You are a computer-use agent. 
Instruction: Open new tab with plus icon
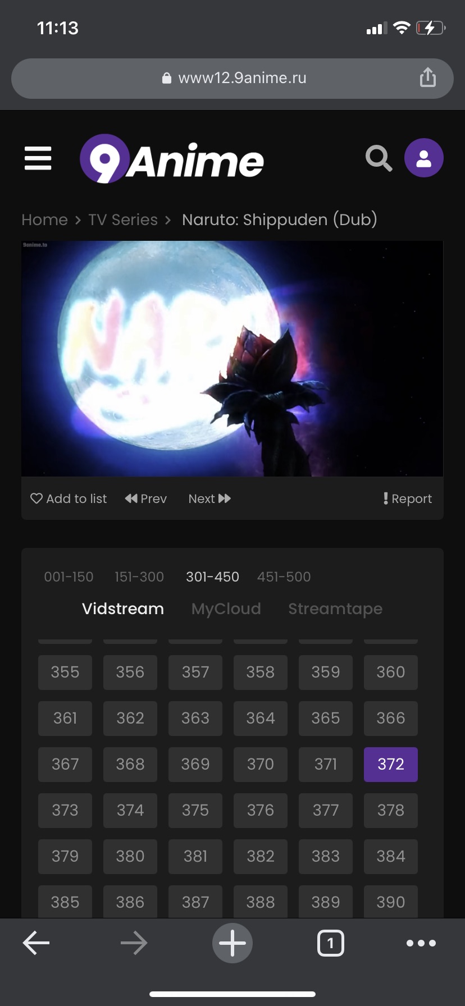(x=233, y=943)
